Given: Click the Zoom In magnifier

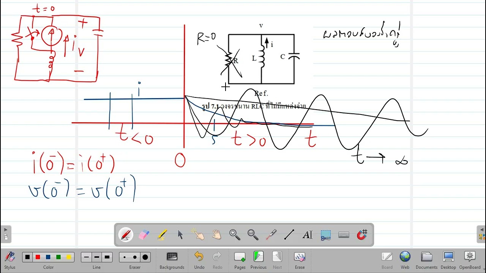Looking at the screenshot, I should click(235, 235).
